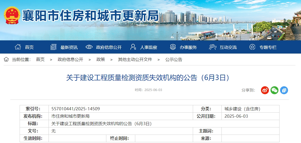Share the article to Weibo
This screenshot has width=301, height=143.
[x=265, y=90]
